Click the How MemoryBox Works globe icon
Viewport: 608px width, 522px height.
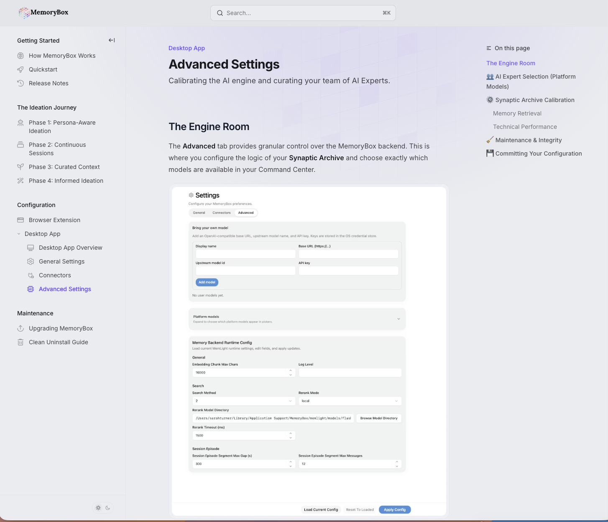click(20, 56)
